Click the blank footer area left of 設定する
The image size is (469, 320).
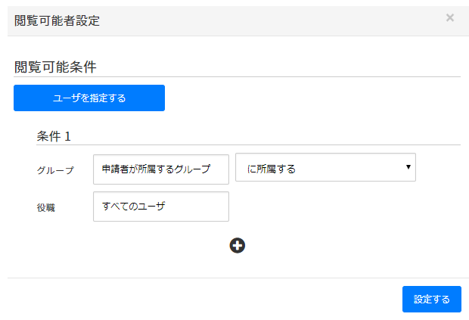tap(204, 299)
